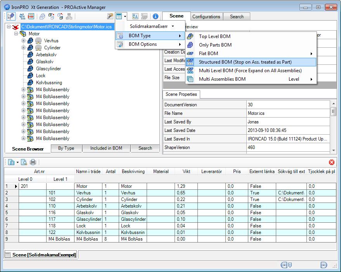The image size is (341, 272).
Task: Open the SolidmakarnaExempel template dropdown
Action: 173,26
